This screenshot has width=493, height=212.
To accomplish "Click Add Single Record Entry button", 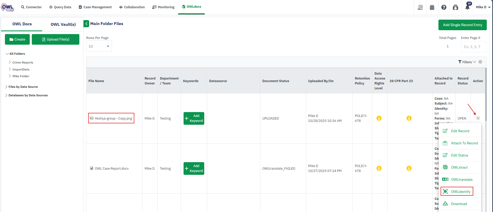I will (x=462, y=25).
